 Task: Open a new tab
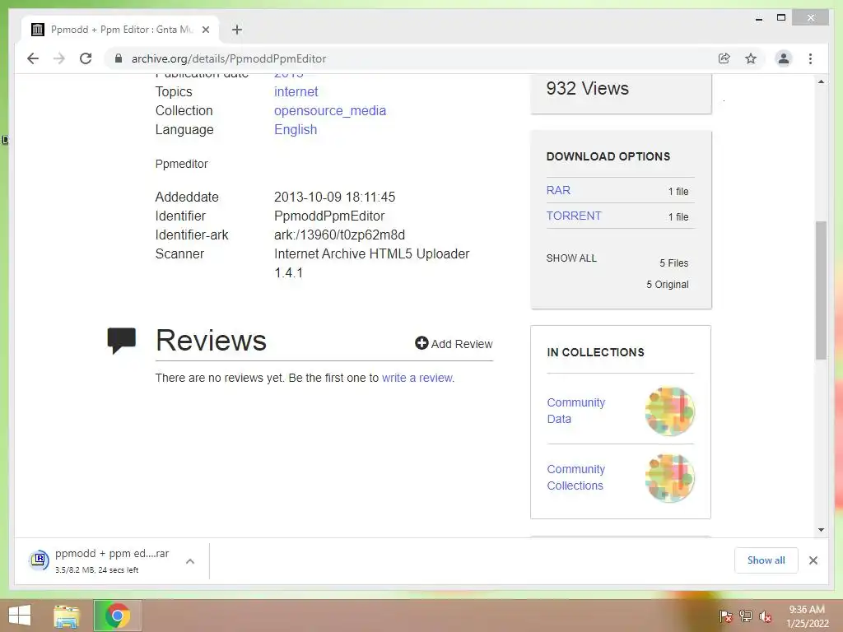[x=237, y=30]
